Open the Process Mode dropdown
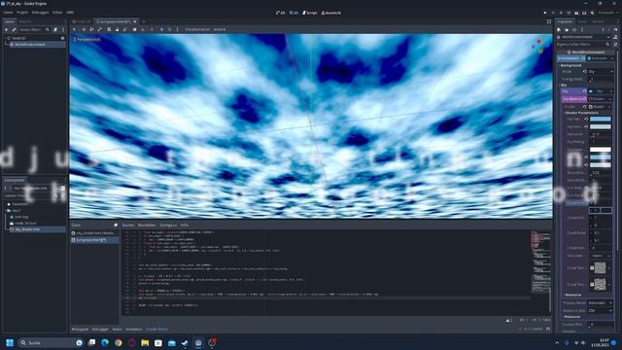The image size is (622, 350). click(601, 302)
